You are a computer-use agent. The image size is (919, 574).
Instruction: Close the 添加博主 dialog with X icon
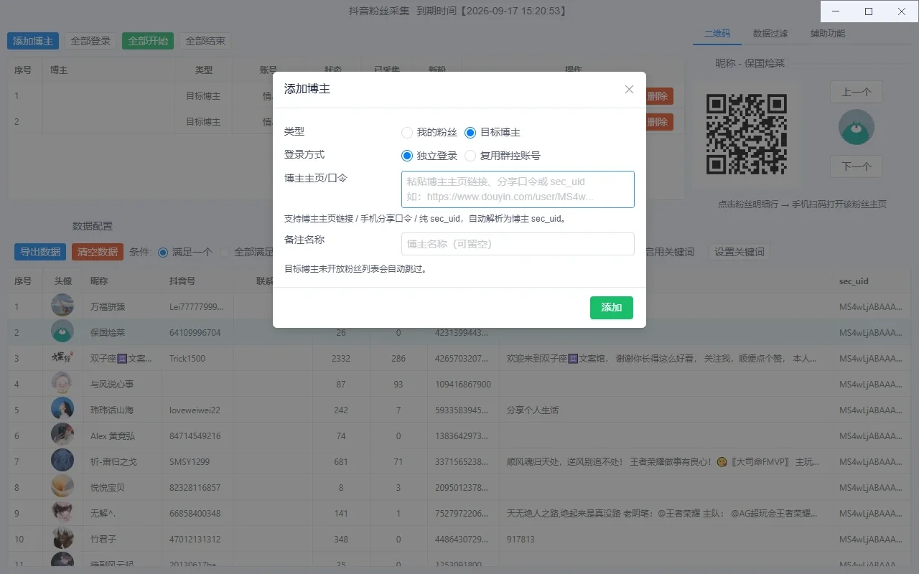[x=629, y=89]
